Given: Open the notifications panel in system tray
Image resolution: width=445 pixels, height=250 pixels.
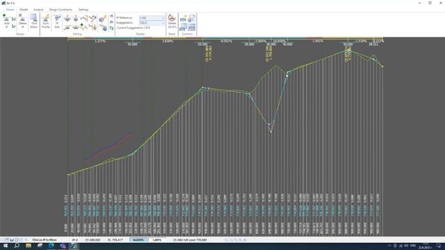Looking at the screenshot, I should click(x=438, y=246).
